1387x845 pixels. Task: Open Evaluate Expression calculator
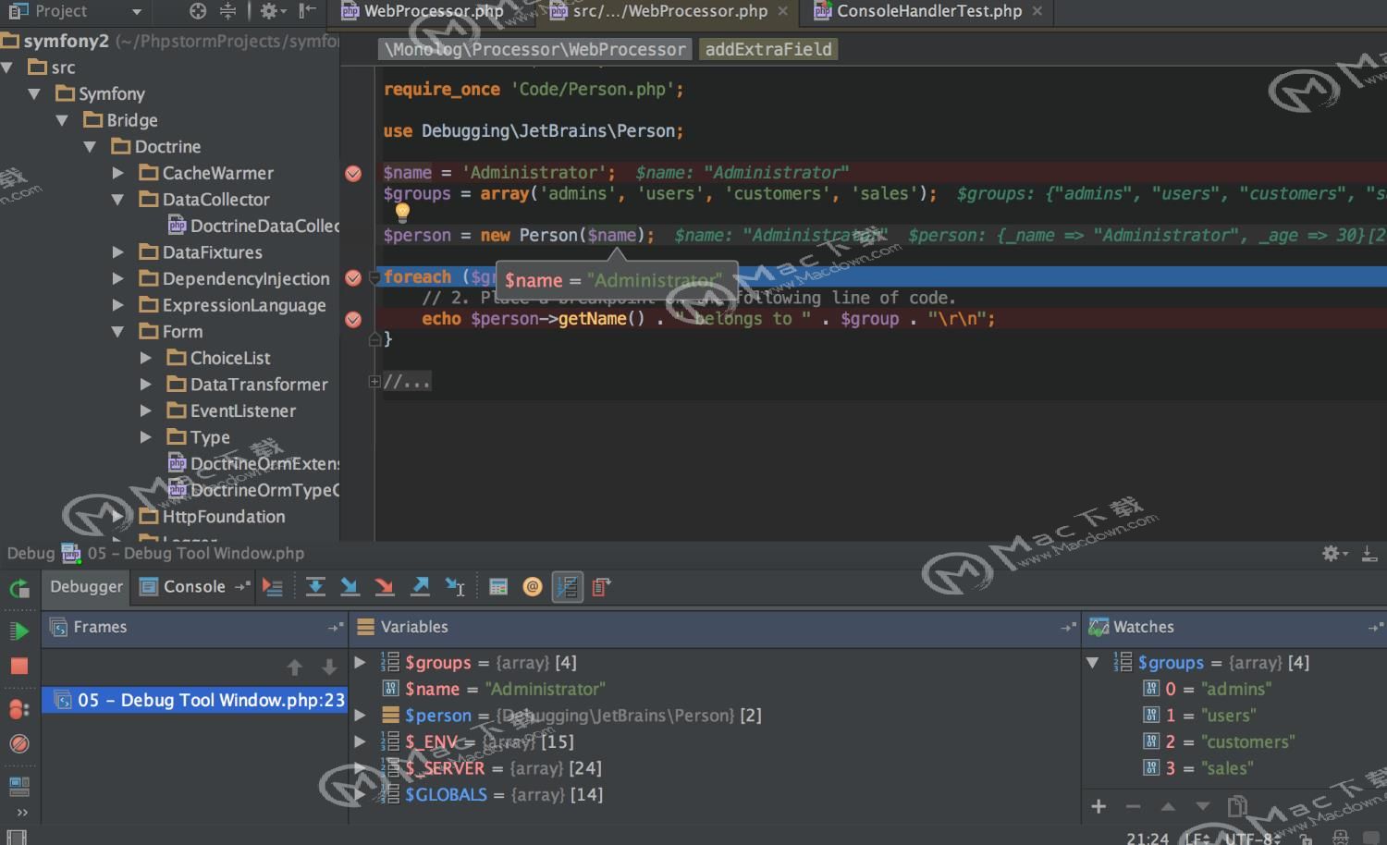[498, 587]
